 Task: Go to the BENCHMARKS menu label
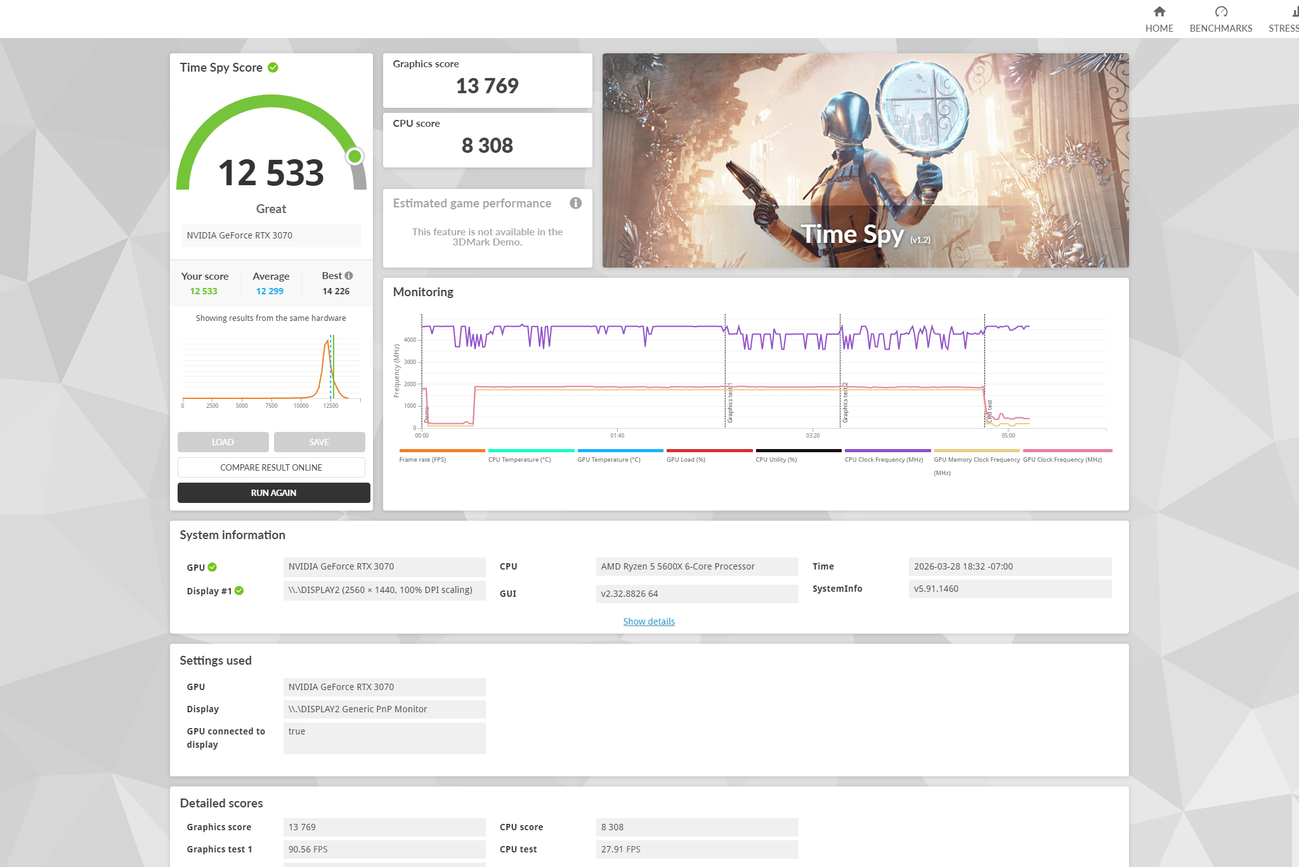[x=1221, y=29]
